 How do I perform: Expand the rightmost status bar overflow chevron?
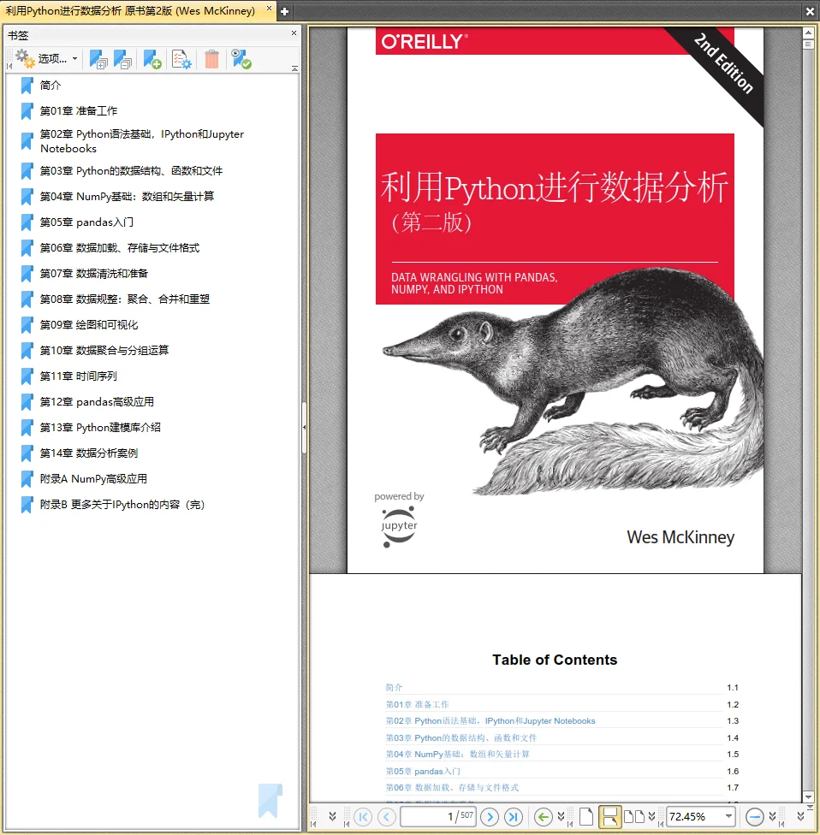click(800, 816)
